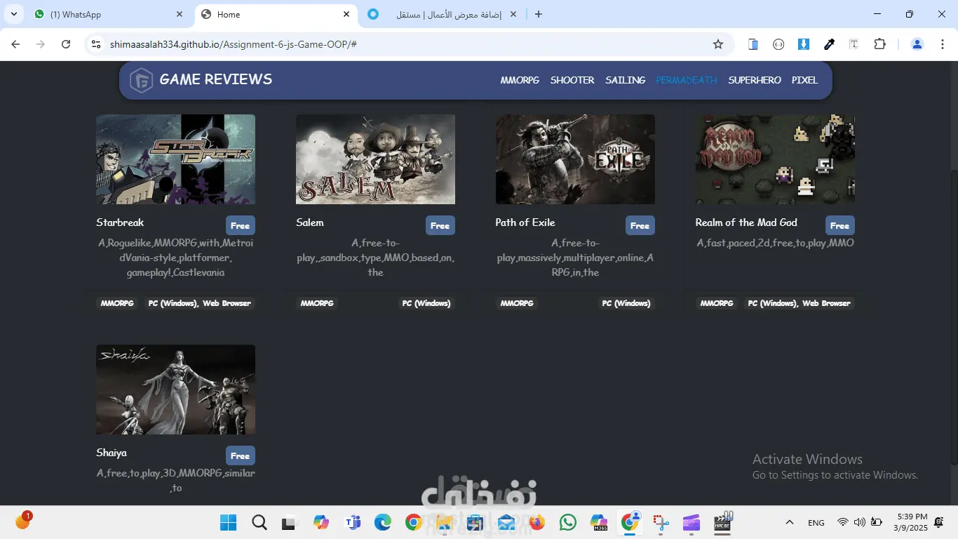
Task: Open the Realm of the Mad God thumbnail
Action: point(775,159)
